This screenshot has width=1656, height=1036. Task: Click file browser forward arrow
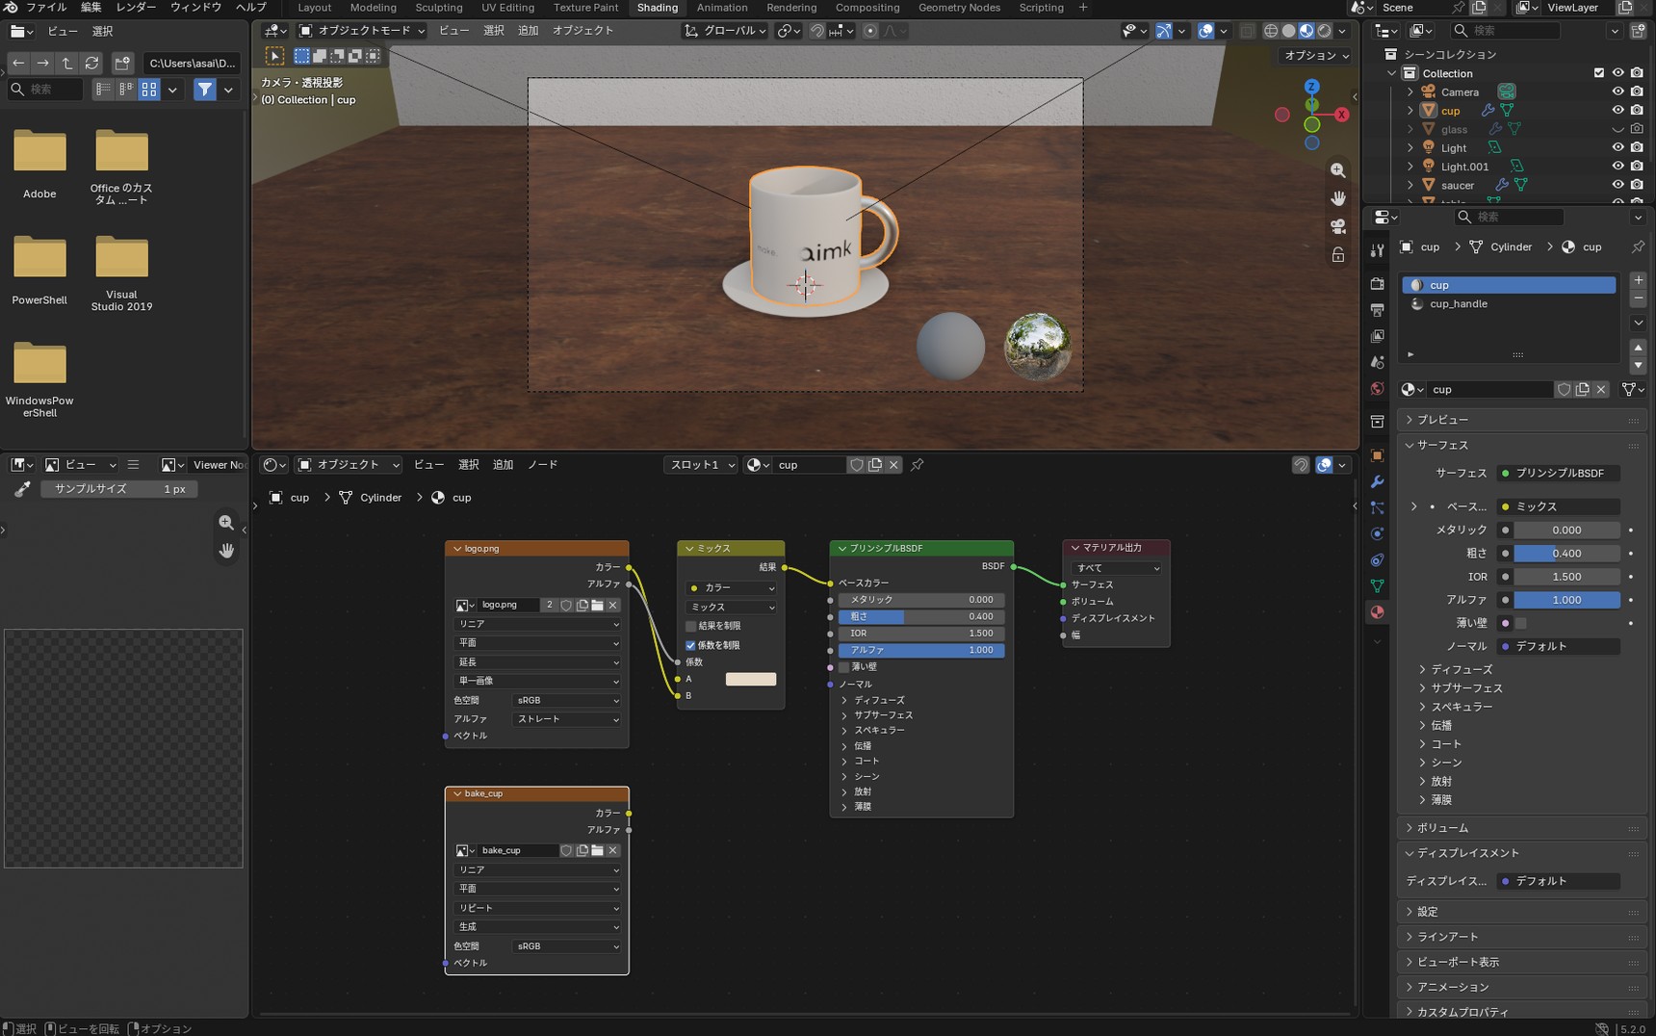tap(42, 63)
